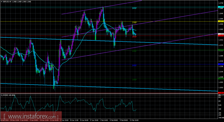The width and height of the screenshot is (224, 122).
Task: Click the white current price tag on the axis
Action: pos(221,34)
